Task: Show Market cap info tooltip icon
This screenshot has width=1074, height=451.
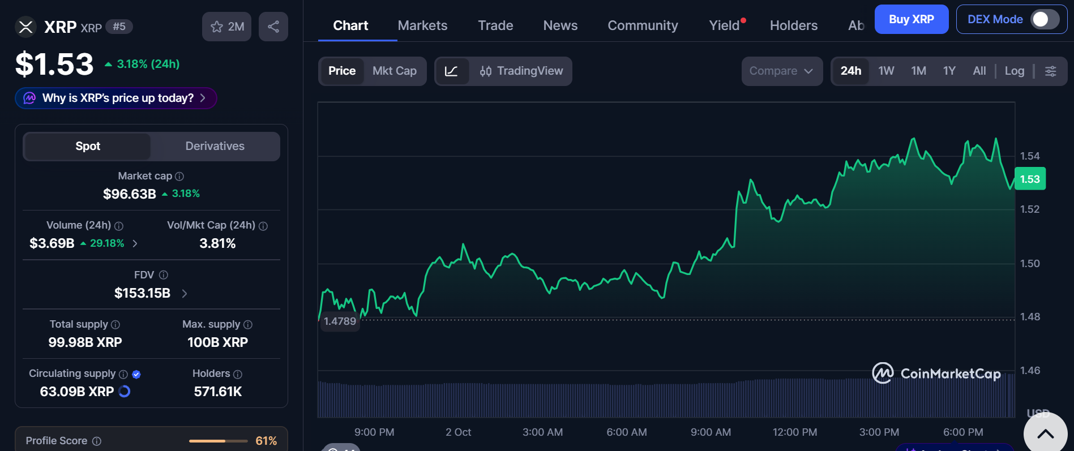Action: pos(179,177)
